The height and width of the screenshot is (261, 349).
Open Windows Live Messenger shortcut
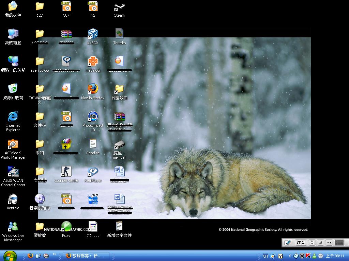pos(13,231)
